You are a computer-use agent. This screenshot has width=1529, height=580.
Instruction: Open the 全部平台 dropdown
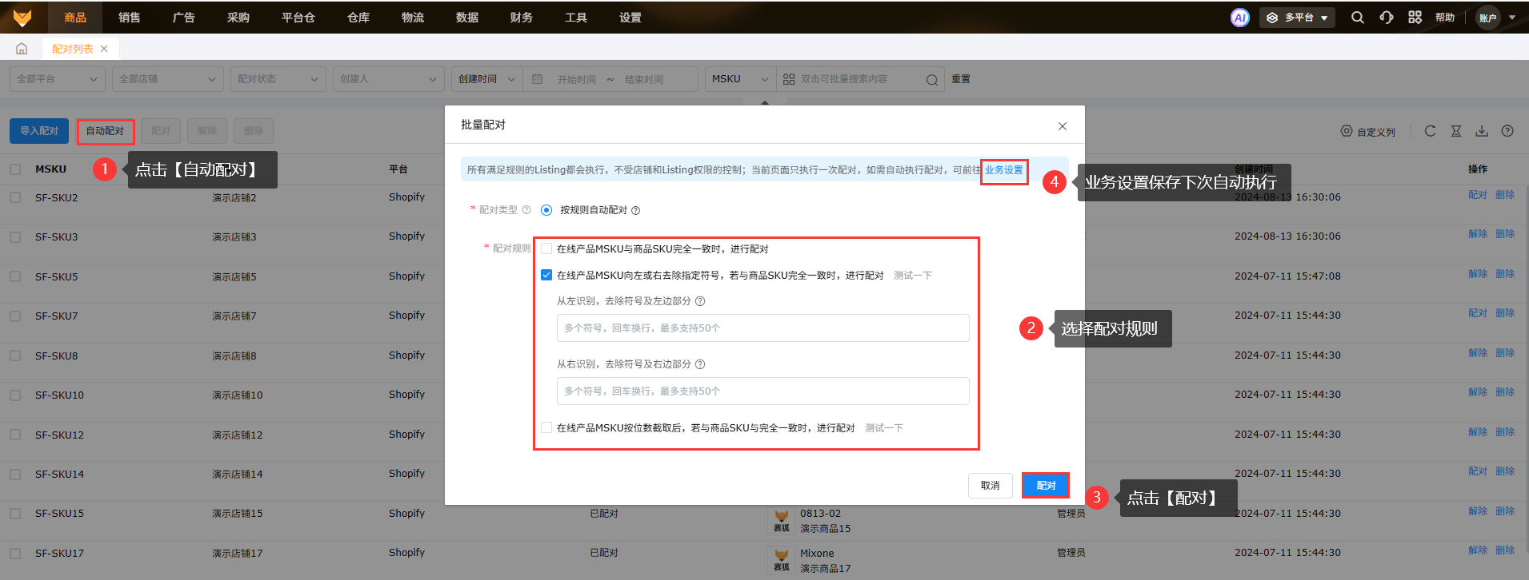coord(57,79)
